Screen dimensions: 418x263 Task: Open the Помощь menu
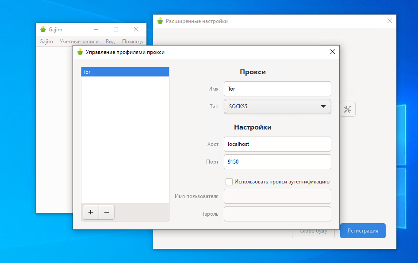pos(132,41)
